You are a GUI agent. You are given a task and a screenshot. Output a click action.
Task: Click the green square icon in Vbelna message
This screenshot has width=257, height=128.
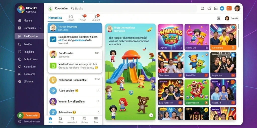point(53,66)
